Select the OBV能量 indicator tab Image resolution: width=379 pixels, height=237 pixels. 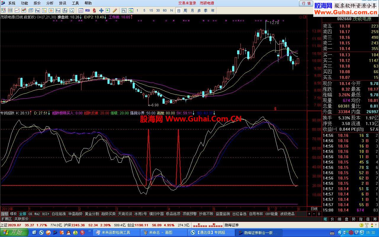coord(271,214)
